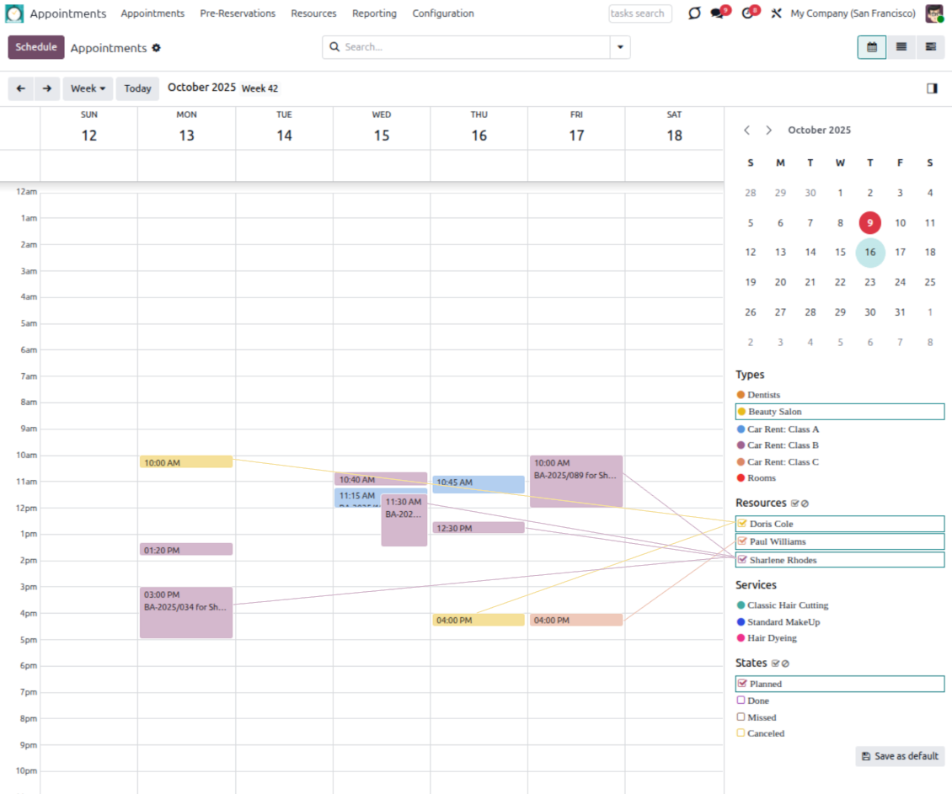Toggle the side panel icon
The image size is (952, 794).
(x=932, y=88)
